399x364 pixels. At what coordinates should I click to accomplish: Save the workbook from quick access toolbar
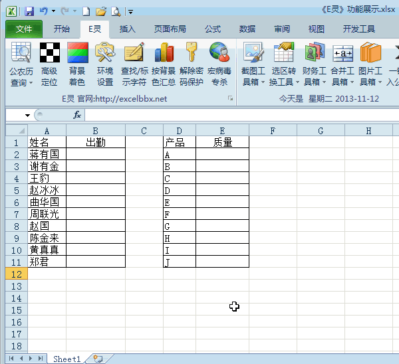tap(29, 11)
